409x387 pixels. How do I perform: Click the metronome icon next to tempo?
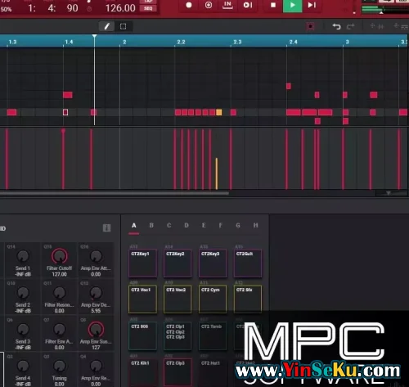tap(89, 9)
